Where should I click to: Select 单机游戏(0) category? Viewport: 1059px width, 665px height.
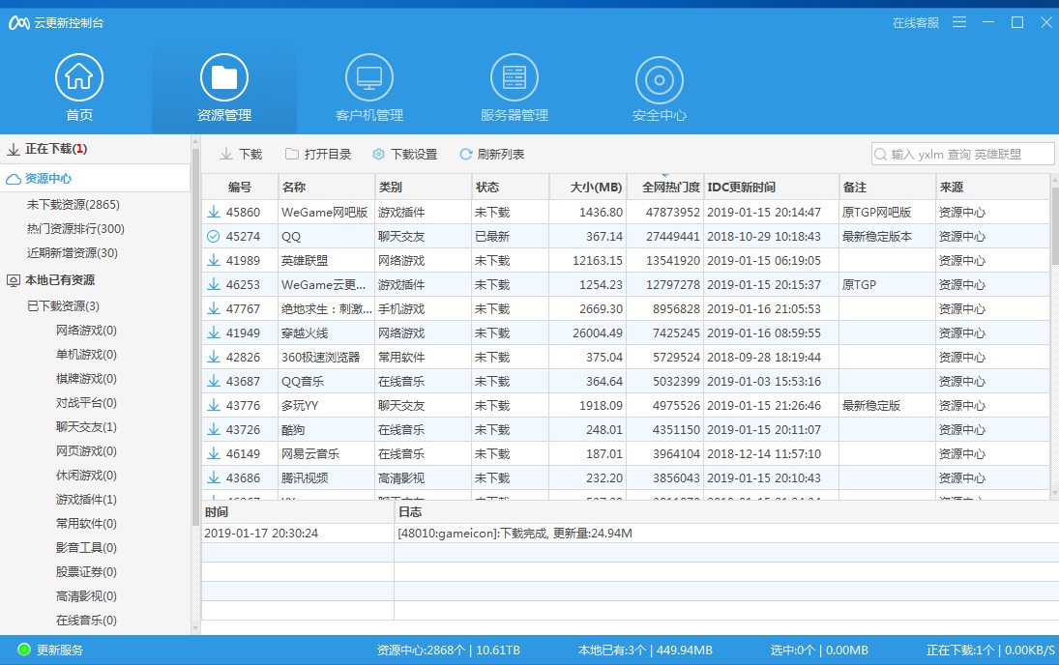tap(86, 355)
